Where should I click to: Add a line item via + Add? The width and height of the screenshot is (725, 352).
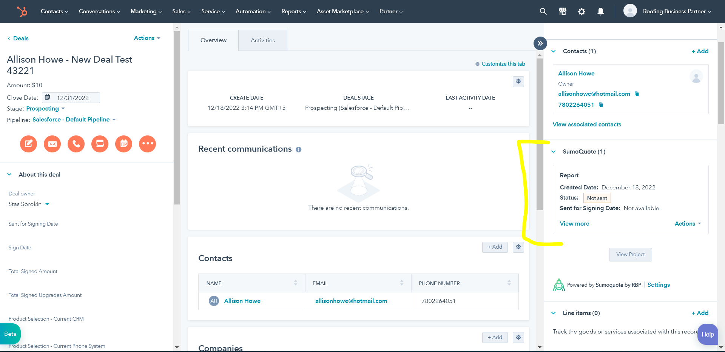[x=700, y=313]
